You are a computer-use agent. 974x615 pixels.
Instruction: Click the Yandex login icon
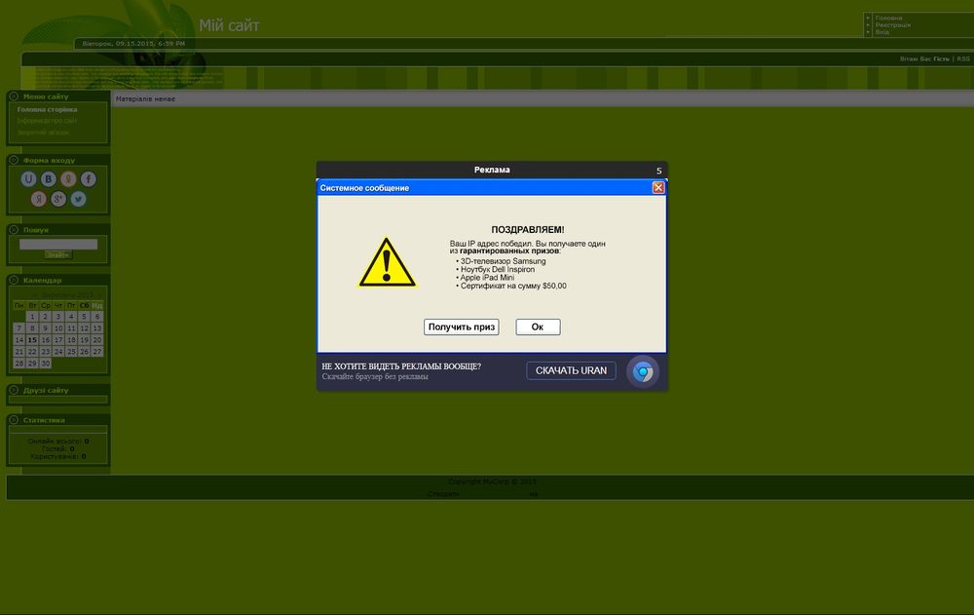point(39,199)
